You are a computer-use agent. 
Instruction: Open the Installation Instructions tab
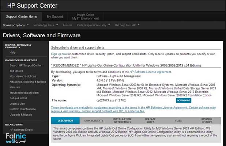click(x=122, y=120)
